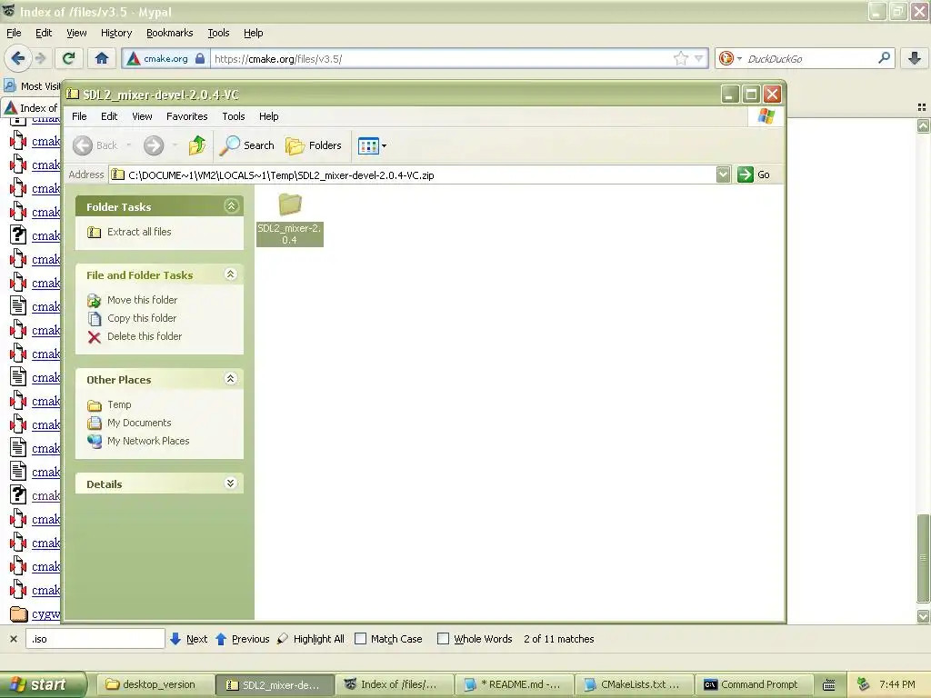Switch to Command Prompt taskbar window

(x=754, y=685)
